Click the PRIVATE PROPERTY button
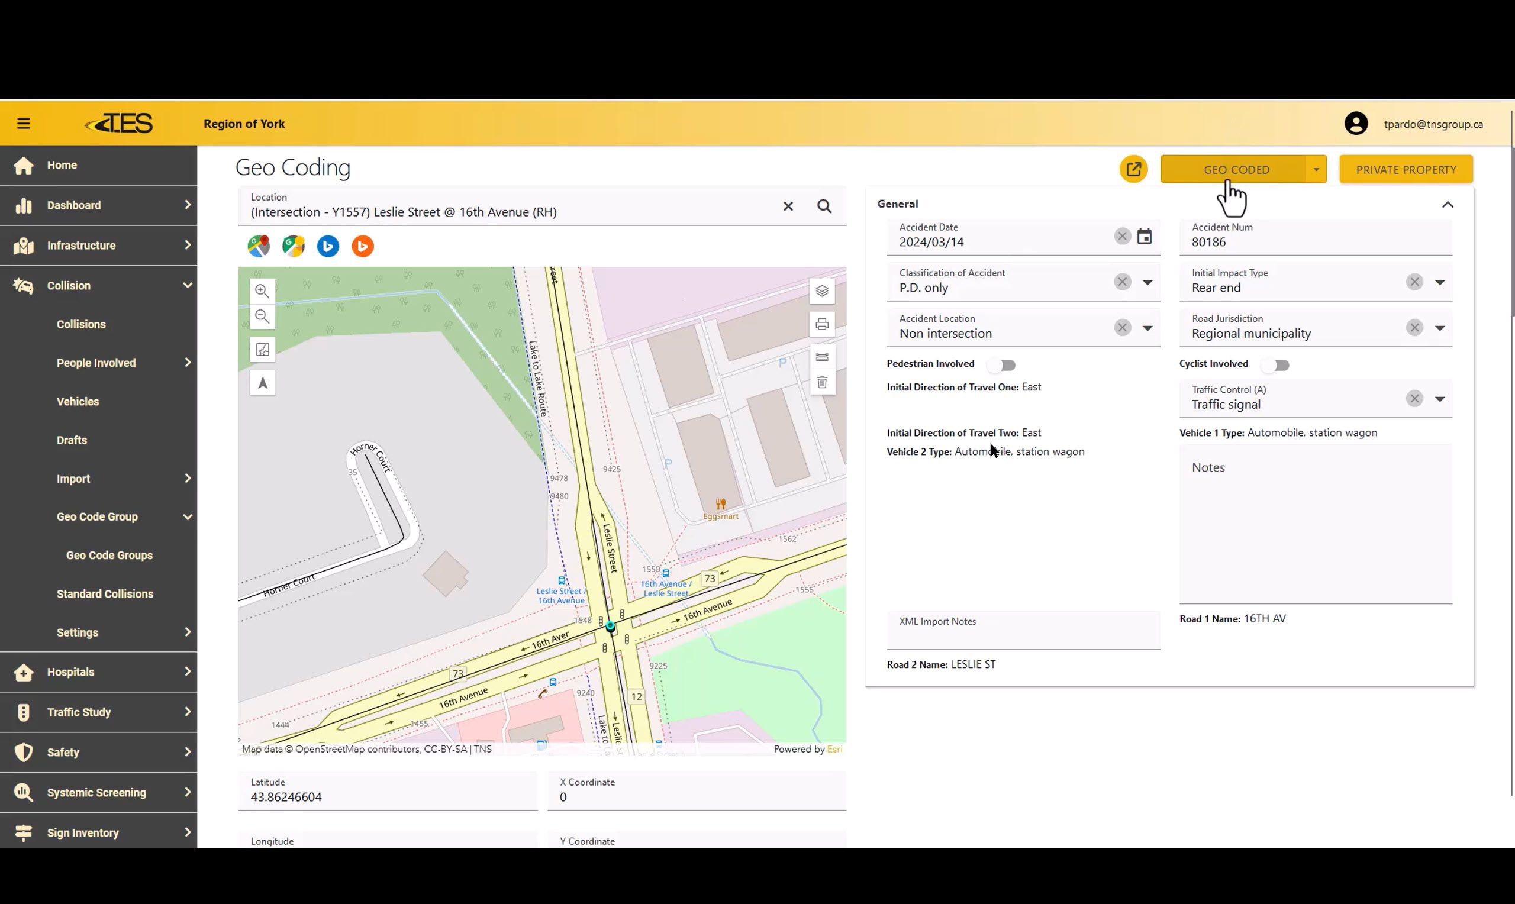The image size is (1515, 904). 1406,169
